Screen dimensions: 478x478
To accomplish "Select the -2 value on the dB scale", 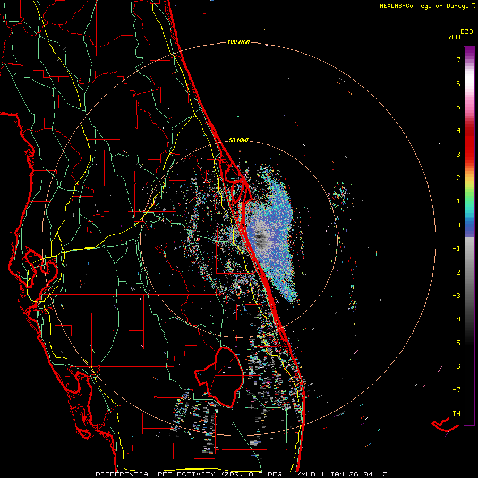I will pyautogui.click(x=456, y=272).
